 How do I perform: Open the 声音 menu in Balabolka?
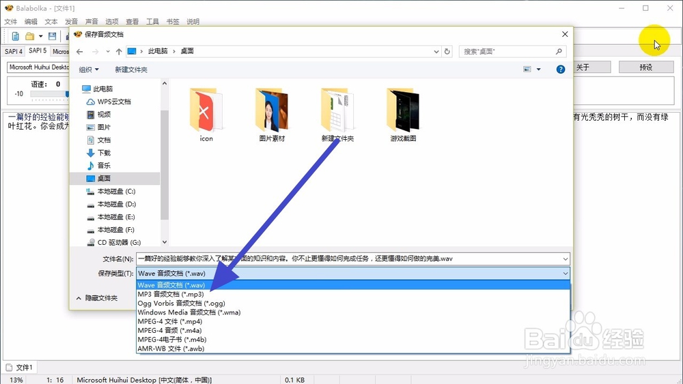pyautogui.click(x=92, y=22)
